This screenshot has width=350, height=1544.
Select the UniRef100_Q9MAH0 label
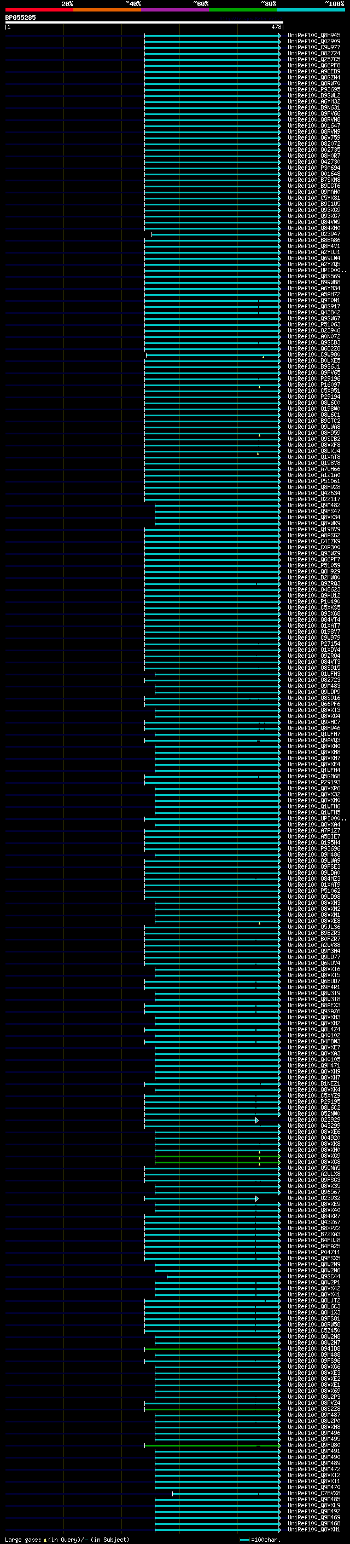coord(314,192)
